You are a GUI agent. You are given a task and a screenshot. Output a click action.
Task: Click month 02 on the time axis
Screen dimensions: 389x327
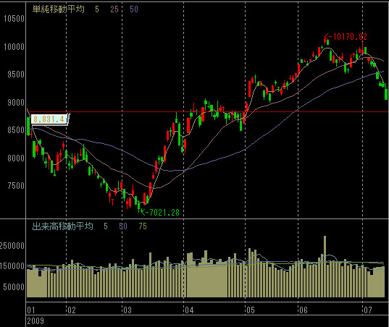[x=72, y=310]
